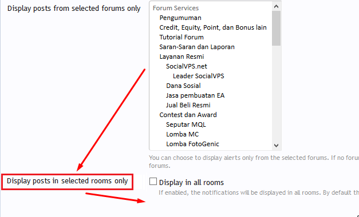Viewport: 359px width, 217px height.
Task: Select Contest dan Award forum
Action: (188, 115)
